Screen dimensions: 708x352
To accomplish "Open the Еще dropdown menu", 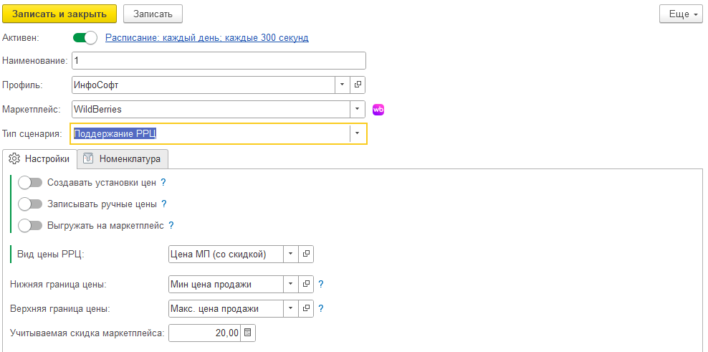I will coord(681,14).
